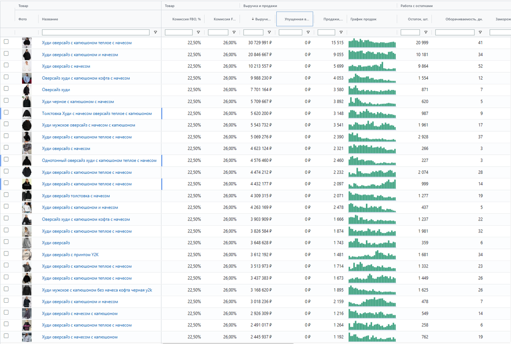Select checkbox of row with revenue 30 729 991 ₽
Image resolution: width=511 pixels, height=344 pixels.
(6, 42)
